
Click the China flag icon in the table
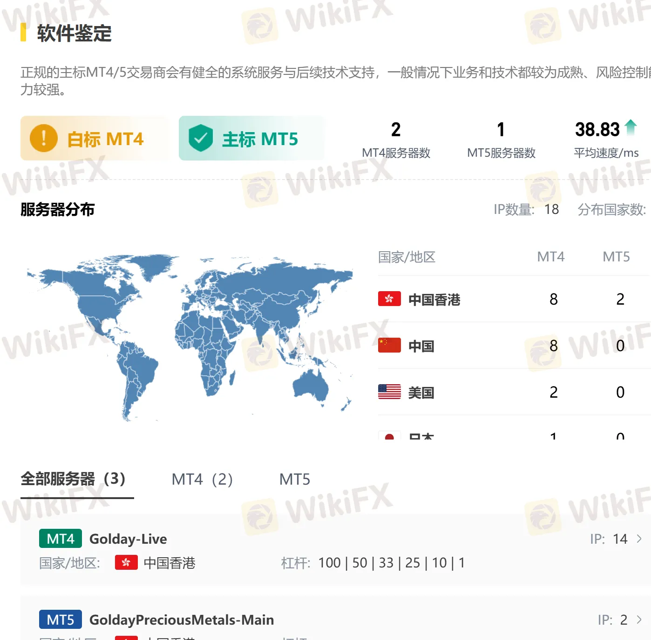(389, 345)
